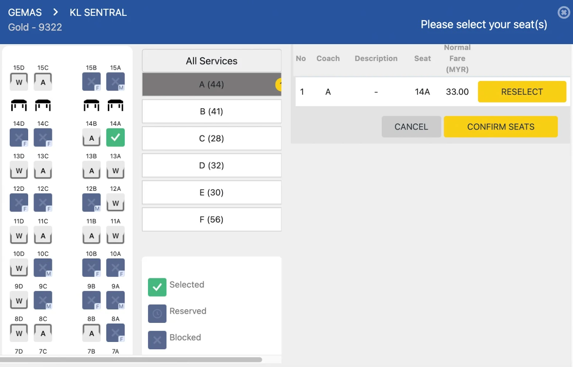Click the CANCEL button

point(411,127)
